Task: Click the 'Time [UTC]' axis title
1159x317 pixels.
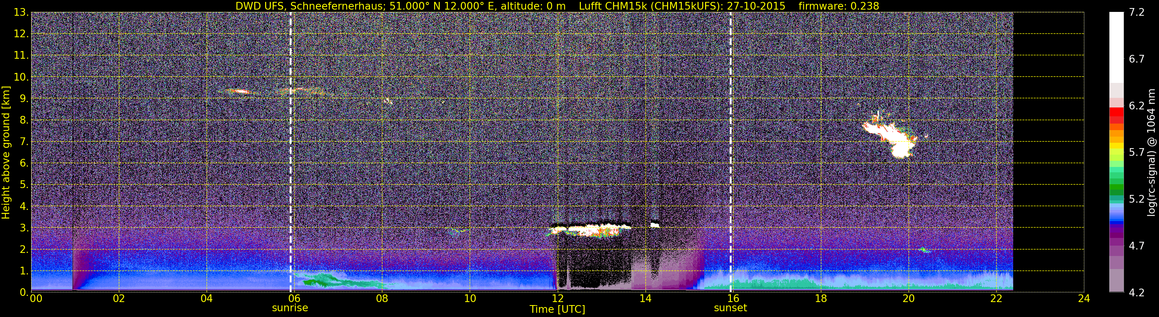Action: (x=557, y=309)
